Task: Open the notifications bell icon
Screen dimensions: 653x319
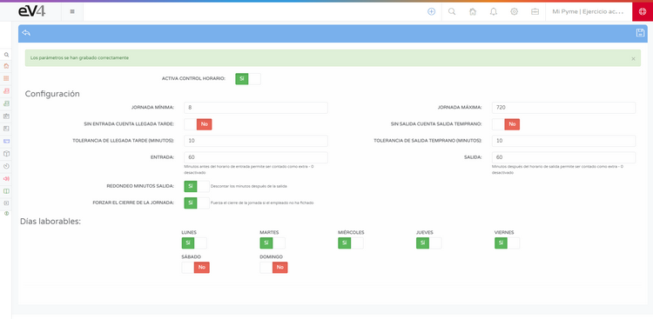Action: coord(494,11)
